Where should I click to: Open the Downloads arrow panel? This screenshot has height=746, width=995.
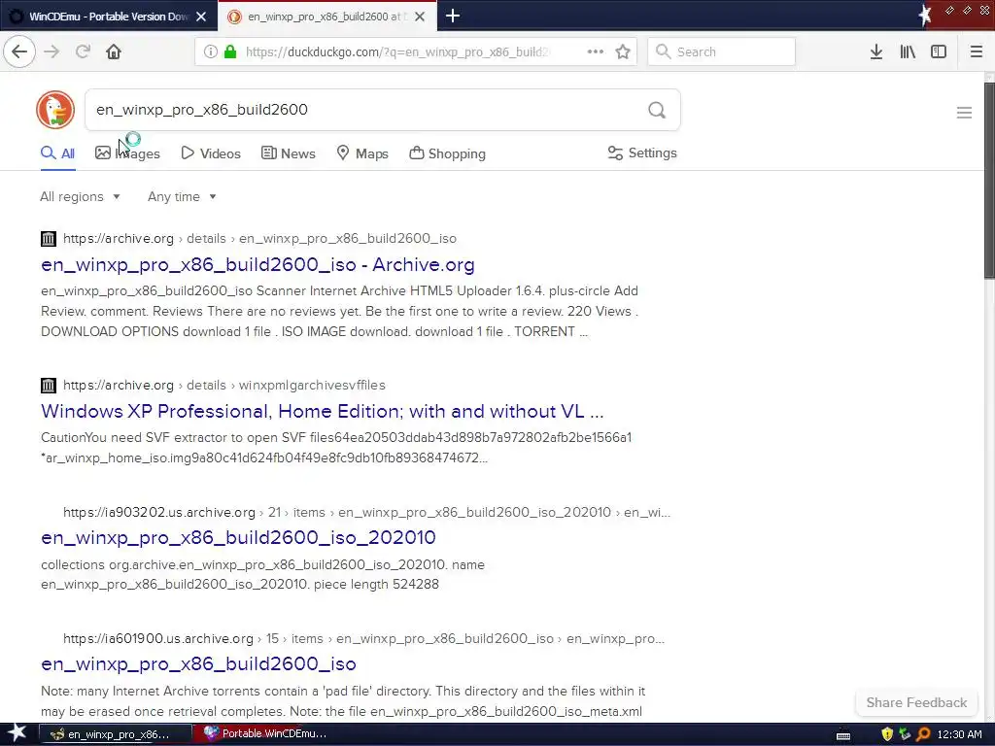tap(876, 51)
